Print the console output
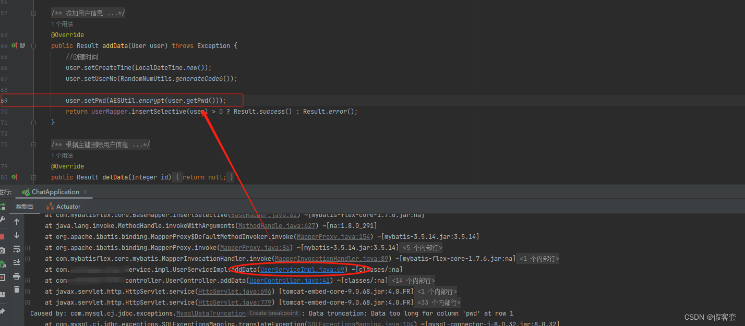 point(17,275)
